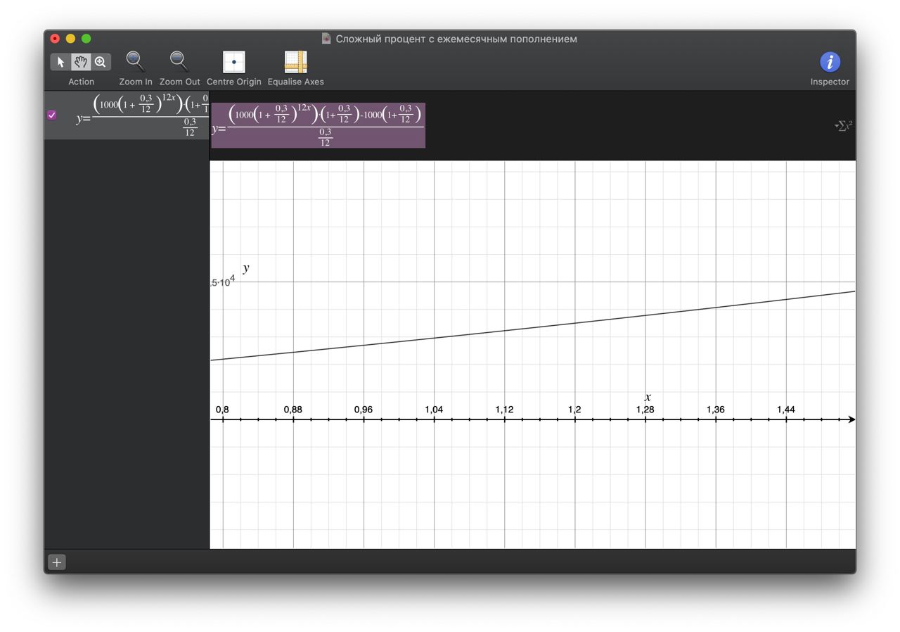Select the equation row in sidebar list
The width and height of the screenshot is (900, 632).
click(127, 115)
